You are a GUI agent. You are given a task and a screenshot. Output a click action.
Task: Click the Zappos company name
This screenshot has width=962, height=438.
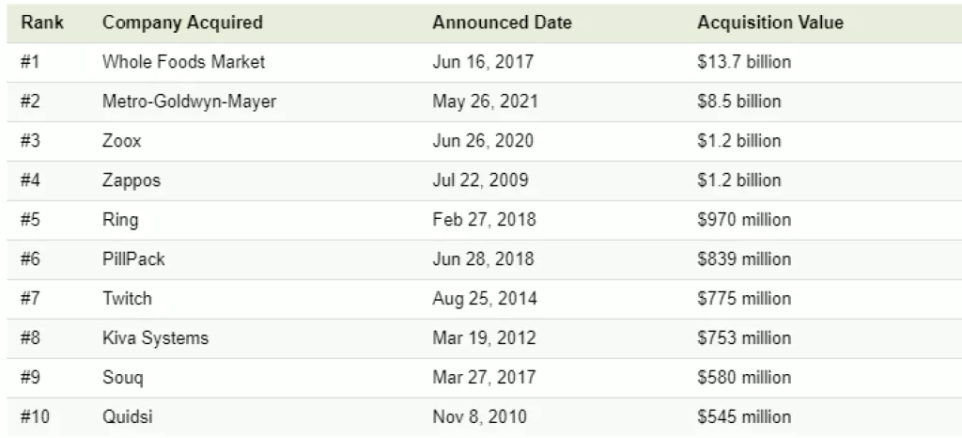point(132,180)
